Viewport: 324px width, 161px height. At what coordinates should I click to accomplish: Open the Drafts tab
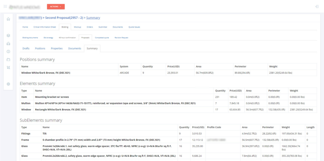click(26, 48)
